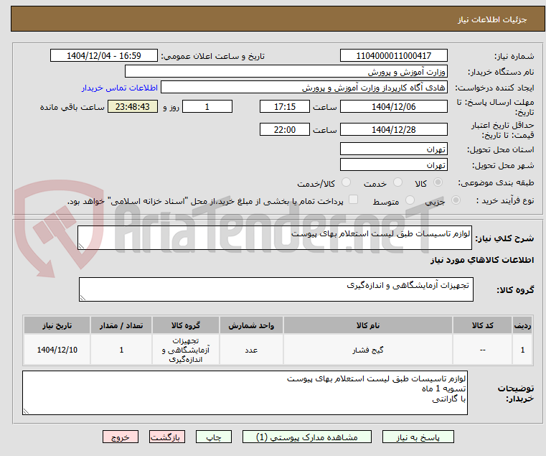Select the 'کالا' radio button
The height and width of the screenshot is (456, 546).
[438, 182]
